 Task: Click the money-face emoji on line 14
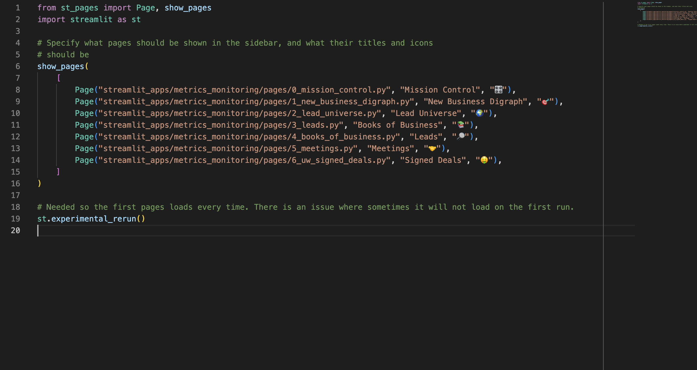pyautogui.click(x=484, y=160)
